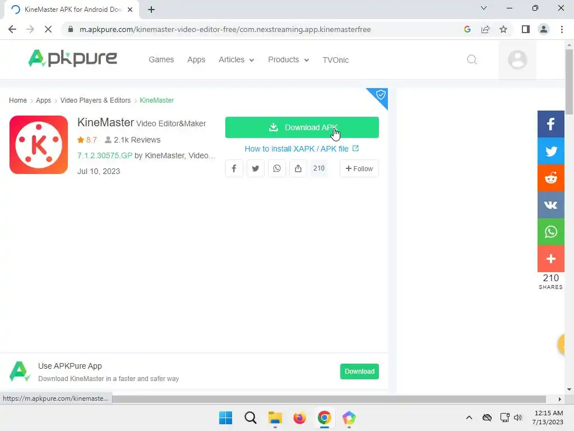The width and height of the screenshot is (574, 431).
Task: Open the Games menu item
Action: [161, 59]
